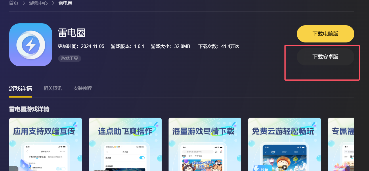The height and width of the screenshot is (171, 369).
Task: Click the 秒玩 badge in fourth screenshot
Action: pos(262,169)
